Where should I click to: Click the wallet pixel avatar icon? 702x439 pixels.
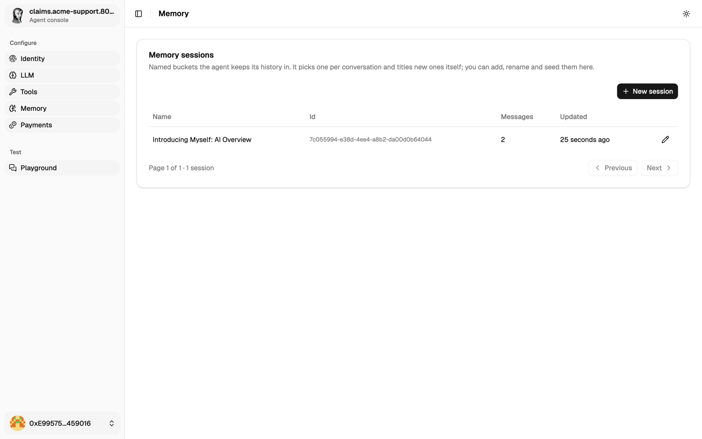[18, 423]
